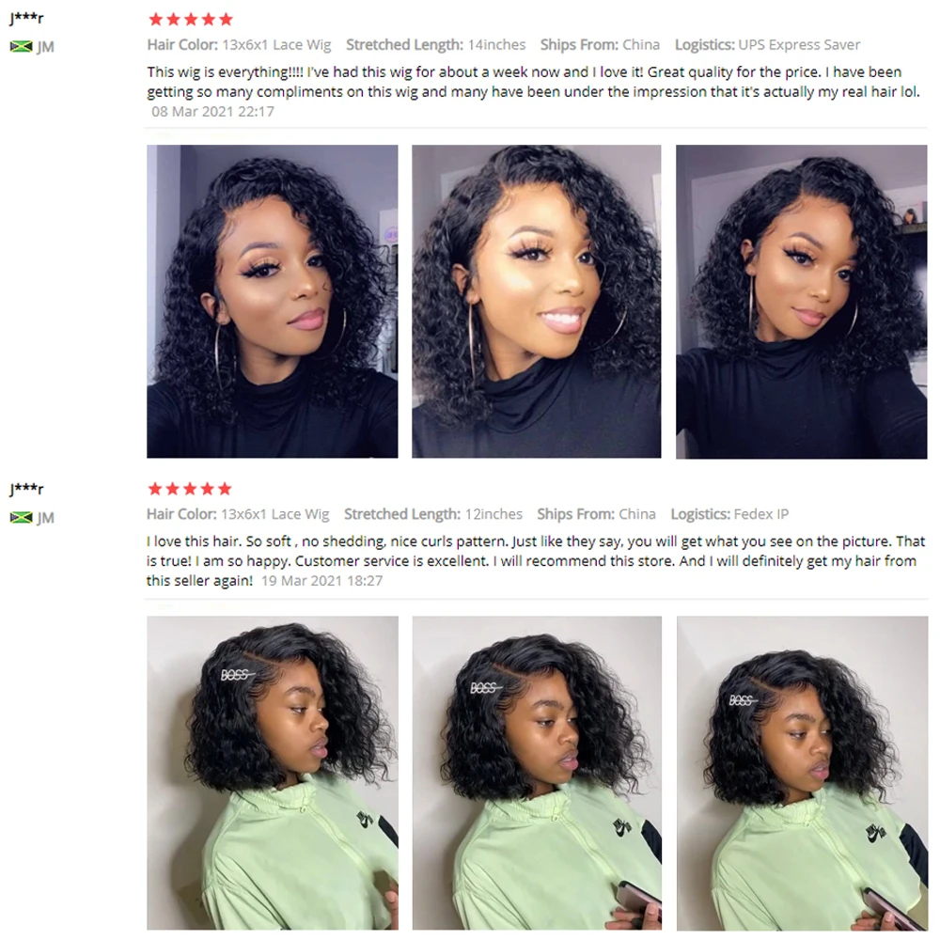Open last green jacket photo in second review

802,773
